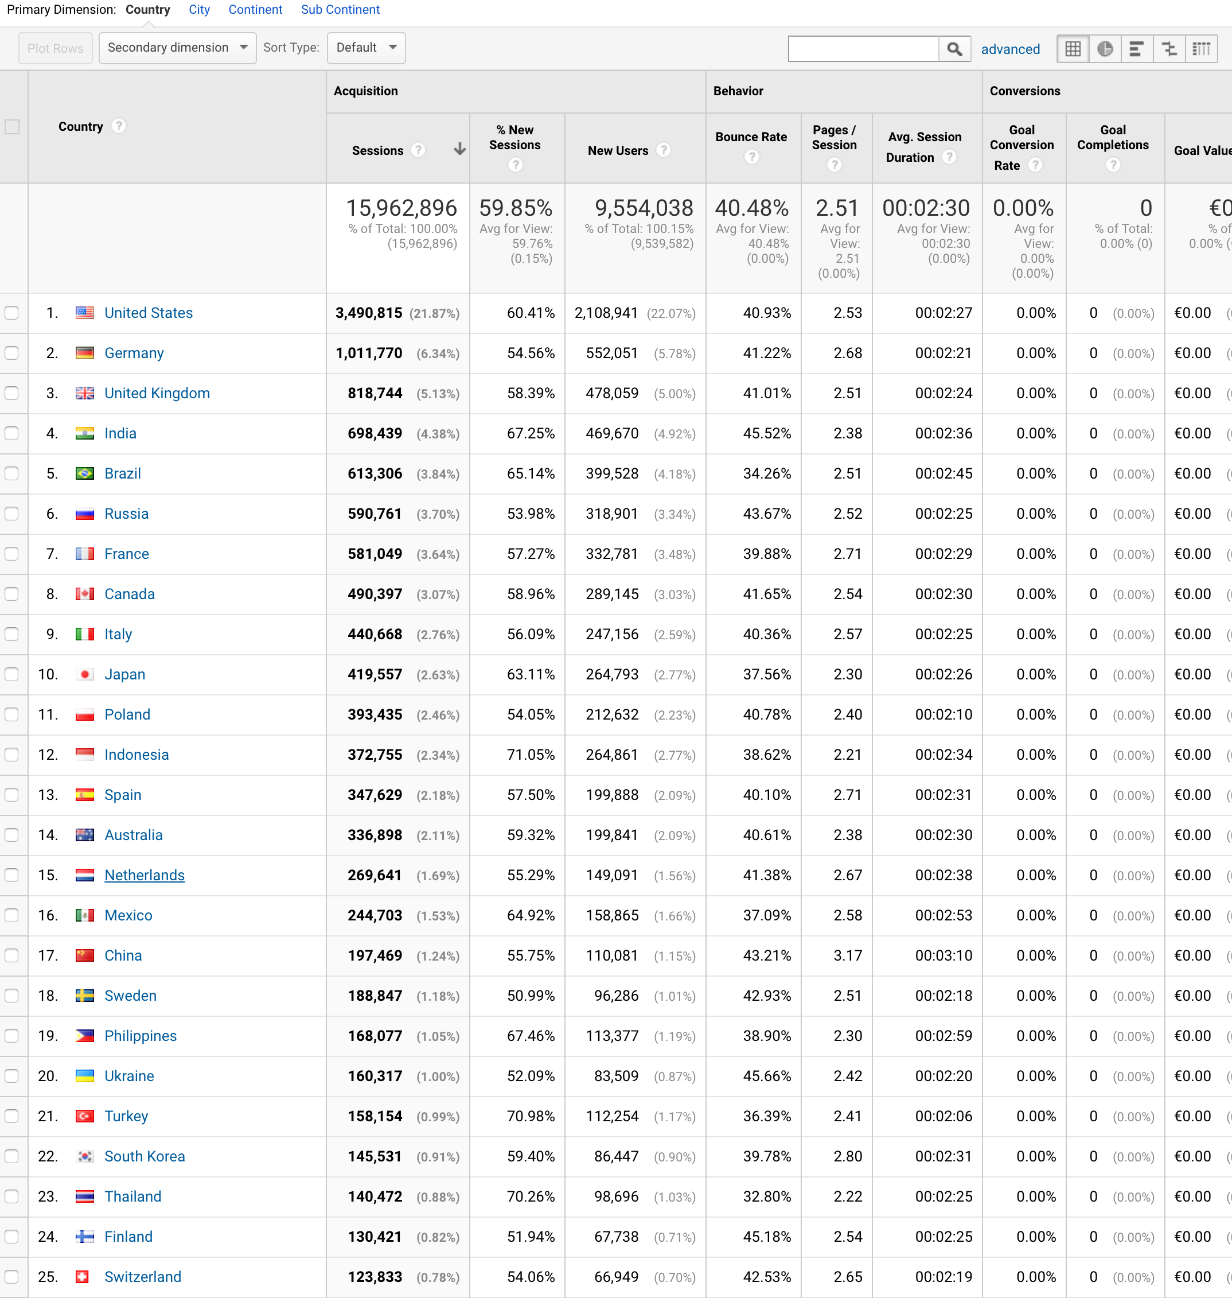Check the United States row checkbox
1232x1298 pixels.
point(12,313)
